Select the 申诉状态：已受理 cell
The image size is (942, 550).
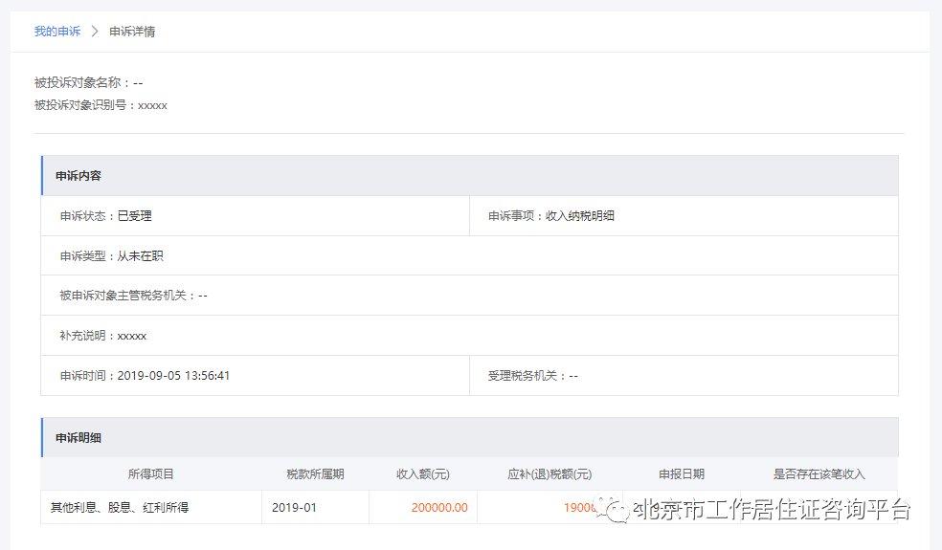[256, 215]
